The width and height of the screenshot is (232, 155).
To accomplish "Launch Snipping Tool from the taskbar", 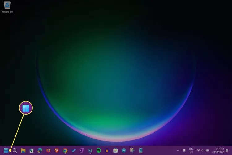I will coord(132,150).
